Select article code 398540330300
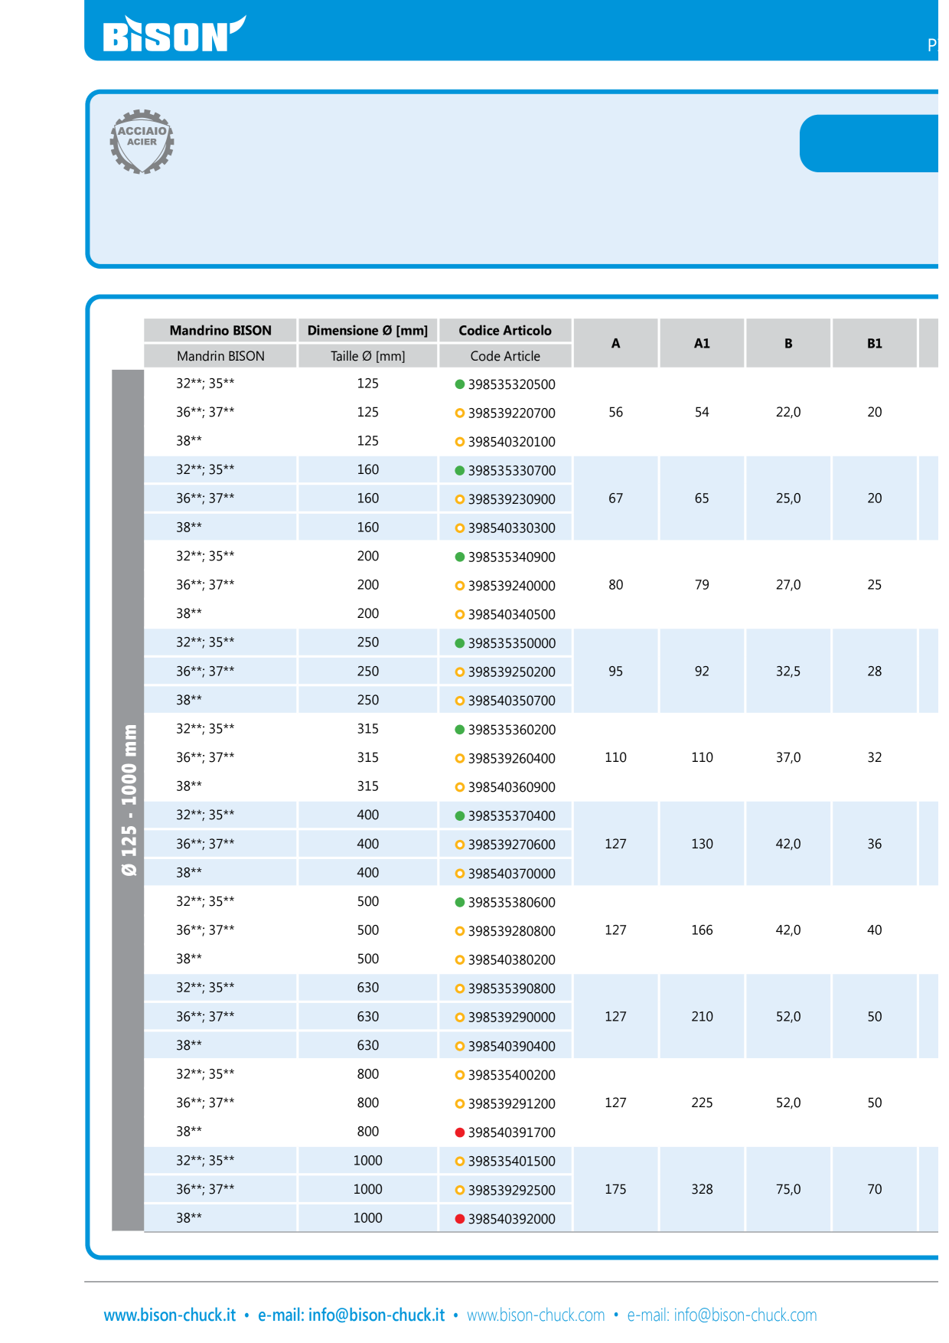 tap(512, 528)
